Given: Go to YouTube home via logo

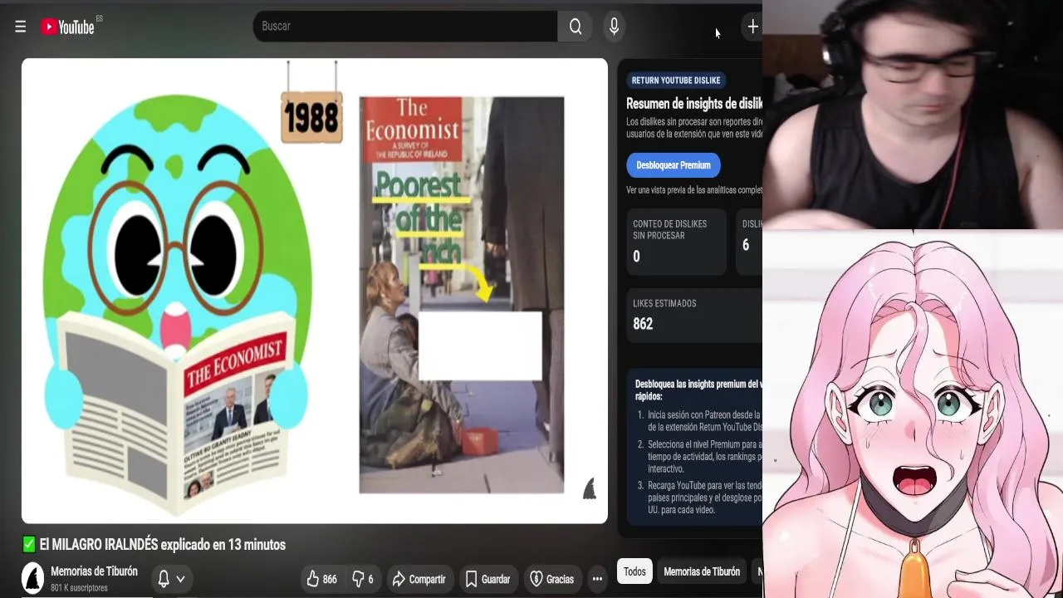Looking at the screenshot, I should (70, 27).
